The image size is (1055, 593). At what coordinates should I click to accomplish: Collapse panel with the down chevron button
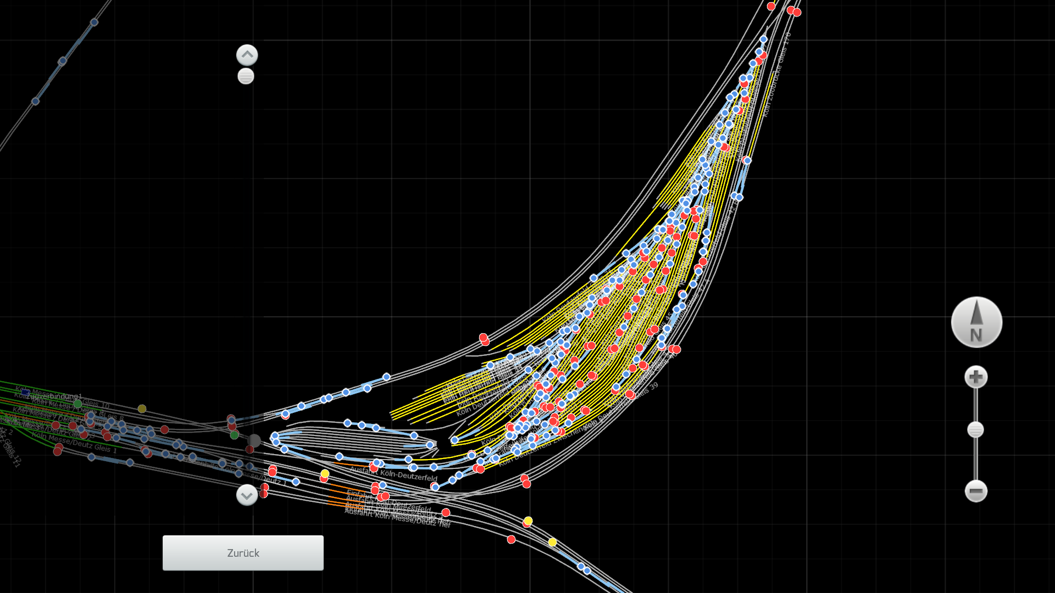pos(247,495)
